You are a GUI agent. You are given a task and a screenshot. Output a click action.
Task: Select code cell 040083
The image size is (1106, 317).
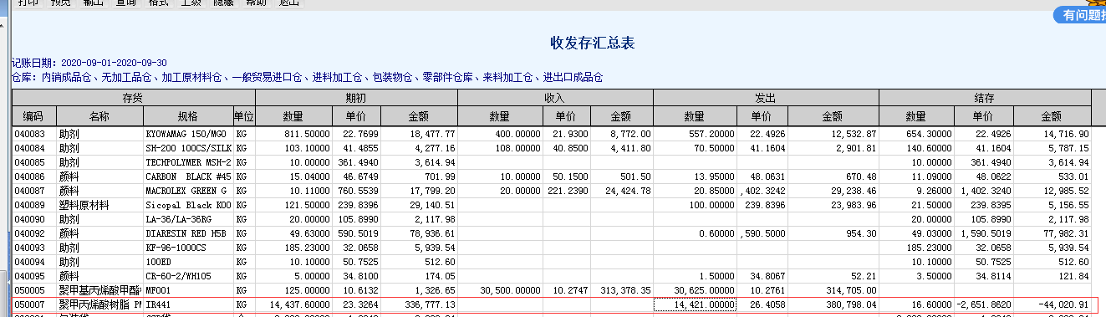click(x=33, y=134)
